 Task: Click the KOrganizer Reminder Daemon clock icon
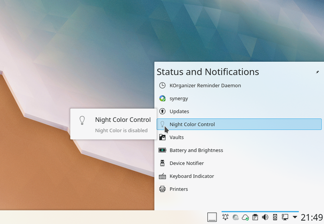coord(162,85)
